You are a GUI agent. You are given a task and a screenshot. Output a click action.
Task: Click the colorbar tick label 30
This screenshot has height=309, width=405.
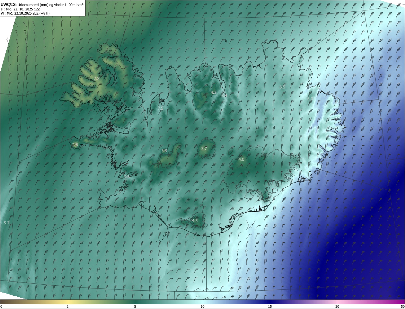coord(337,307)
